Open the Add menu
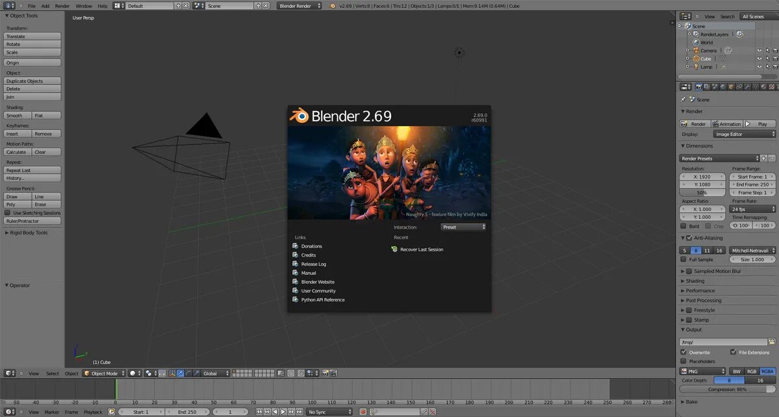 (x=45, y=6)
